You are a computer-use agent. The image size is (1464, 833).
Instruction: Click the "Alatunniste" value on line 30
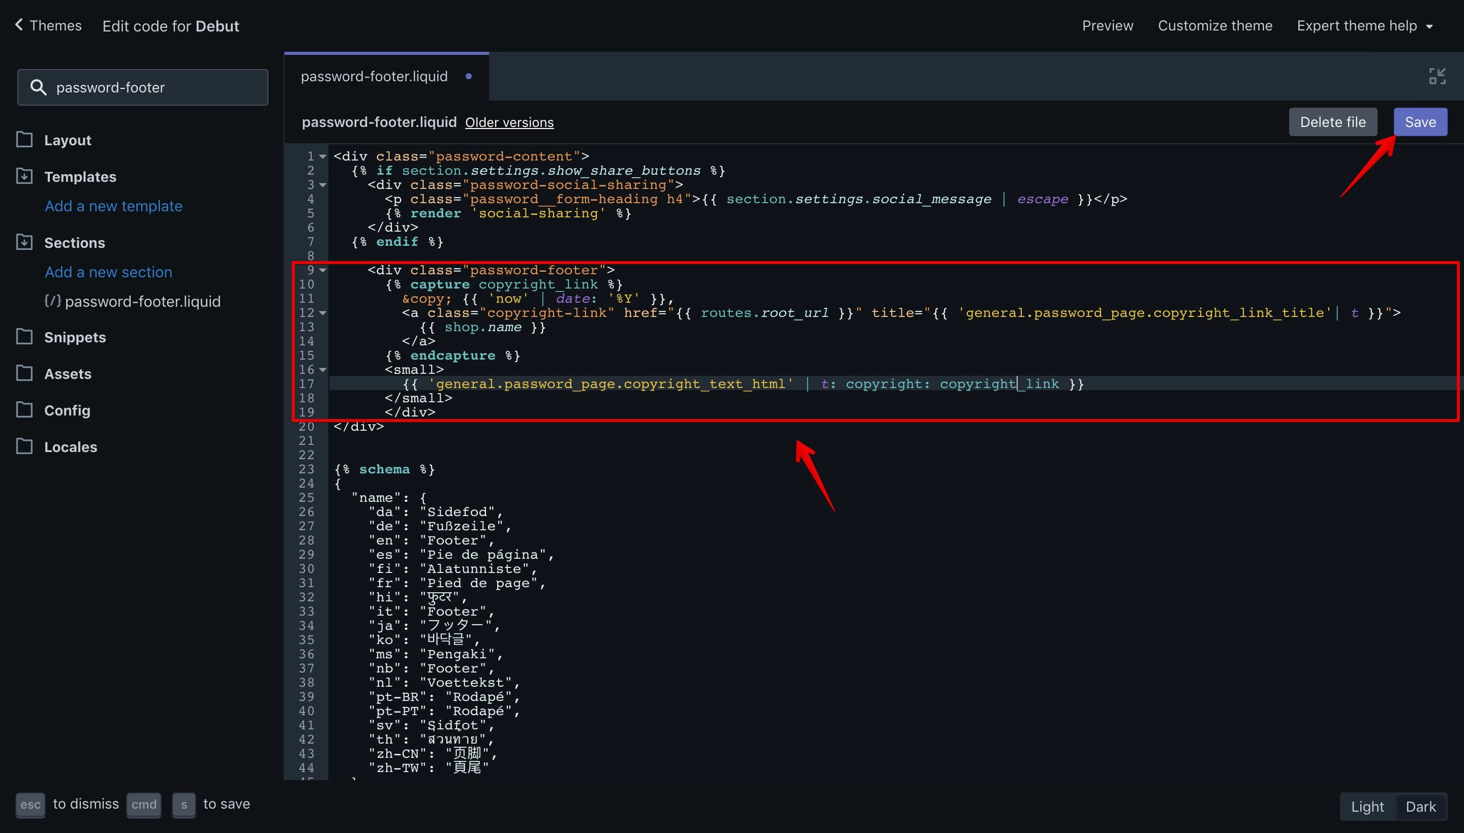tap(474, 569)
